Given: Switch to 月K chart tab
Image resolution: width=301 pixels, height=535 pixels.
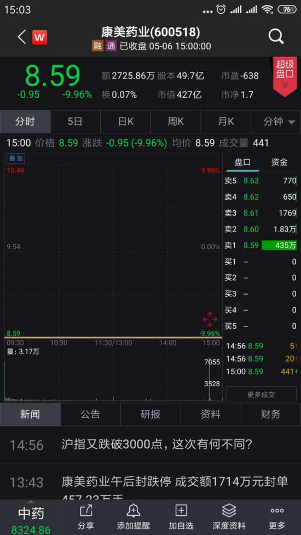Looking at the screenshot, I should pos(226,121).
